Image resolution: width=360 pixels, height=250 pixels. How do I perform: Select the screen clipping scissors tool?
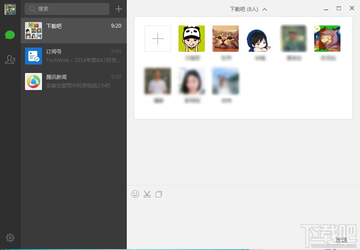click(x=147, y=194)
